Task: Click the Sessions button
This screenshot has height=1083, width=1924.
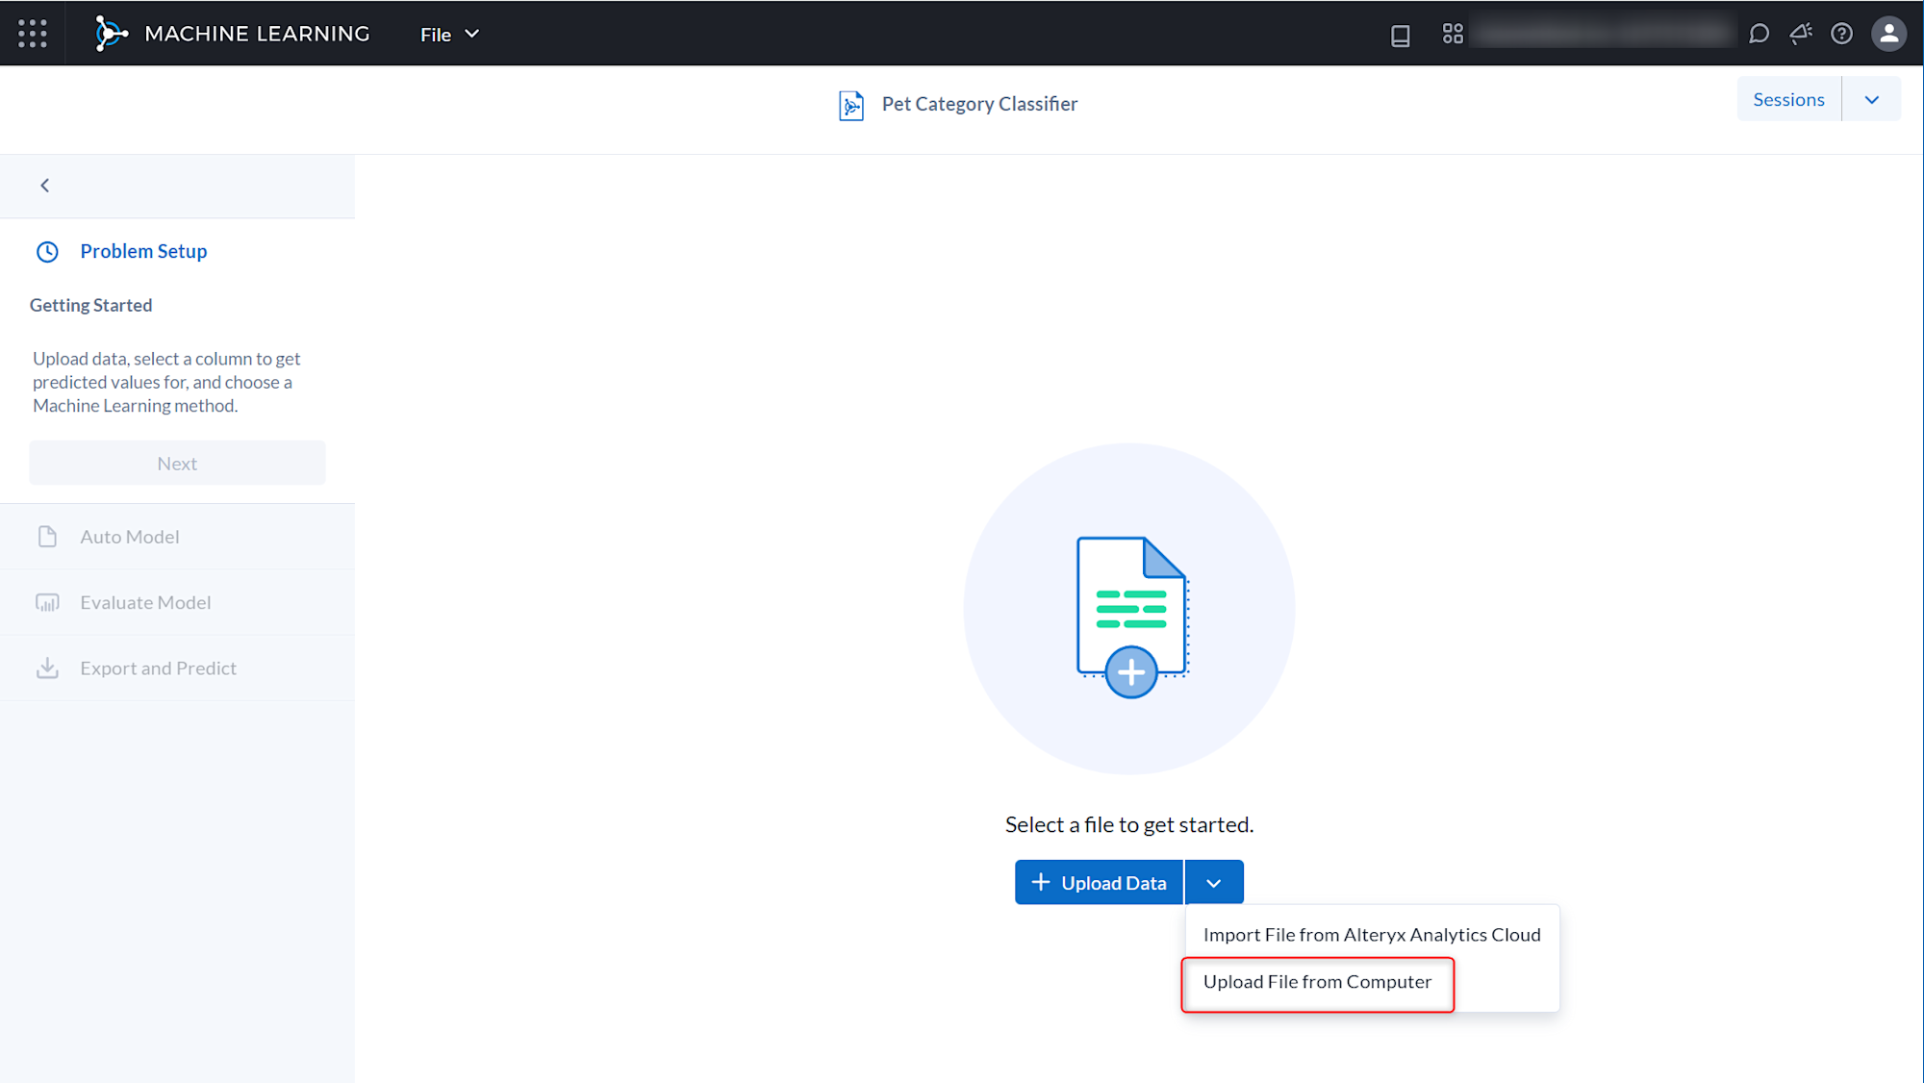Action: coord(1788,99)
